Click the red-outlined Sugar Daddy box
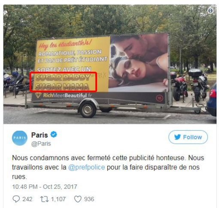Image resolution: width=219 pixels, height=208 pixels. 63,82
